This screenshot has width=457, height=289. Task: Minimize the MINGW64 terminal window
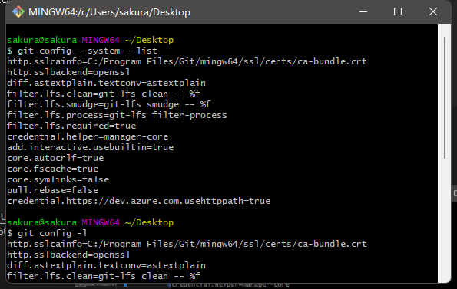[363, 12]
